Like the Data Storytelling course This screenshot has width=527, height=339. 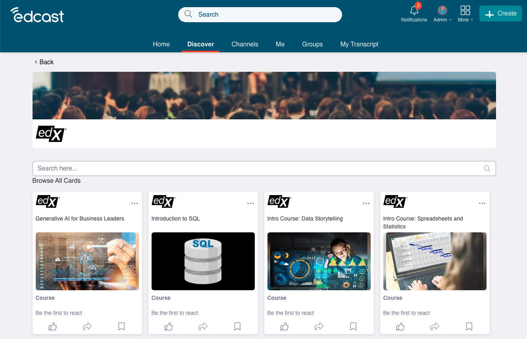point(284,326)
